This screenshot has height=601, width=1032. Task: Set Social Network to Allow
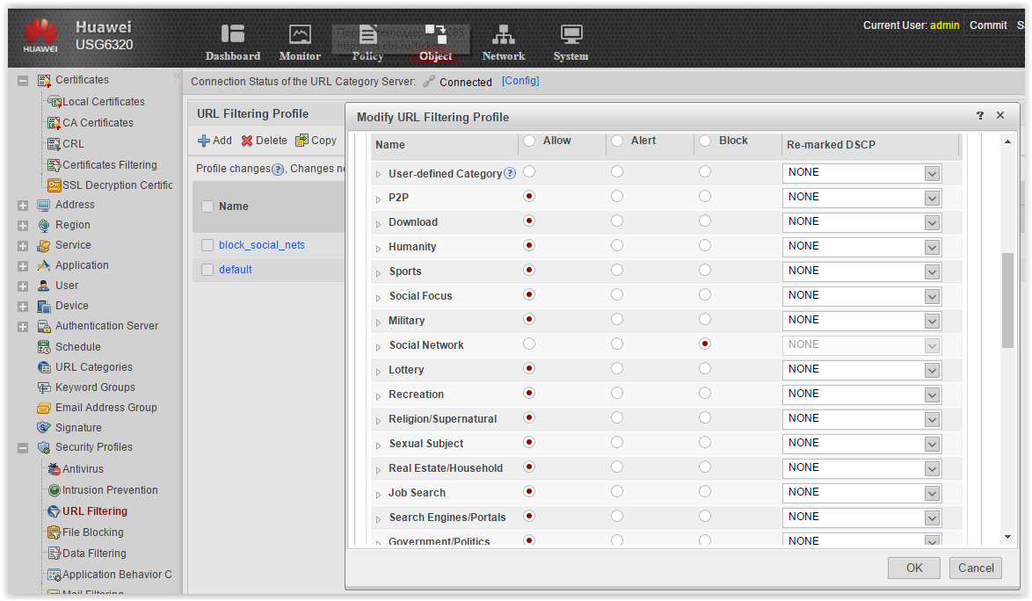pyautogui.click(x=529, y=344)
